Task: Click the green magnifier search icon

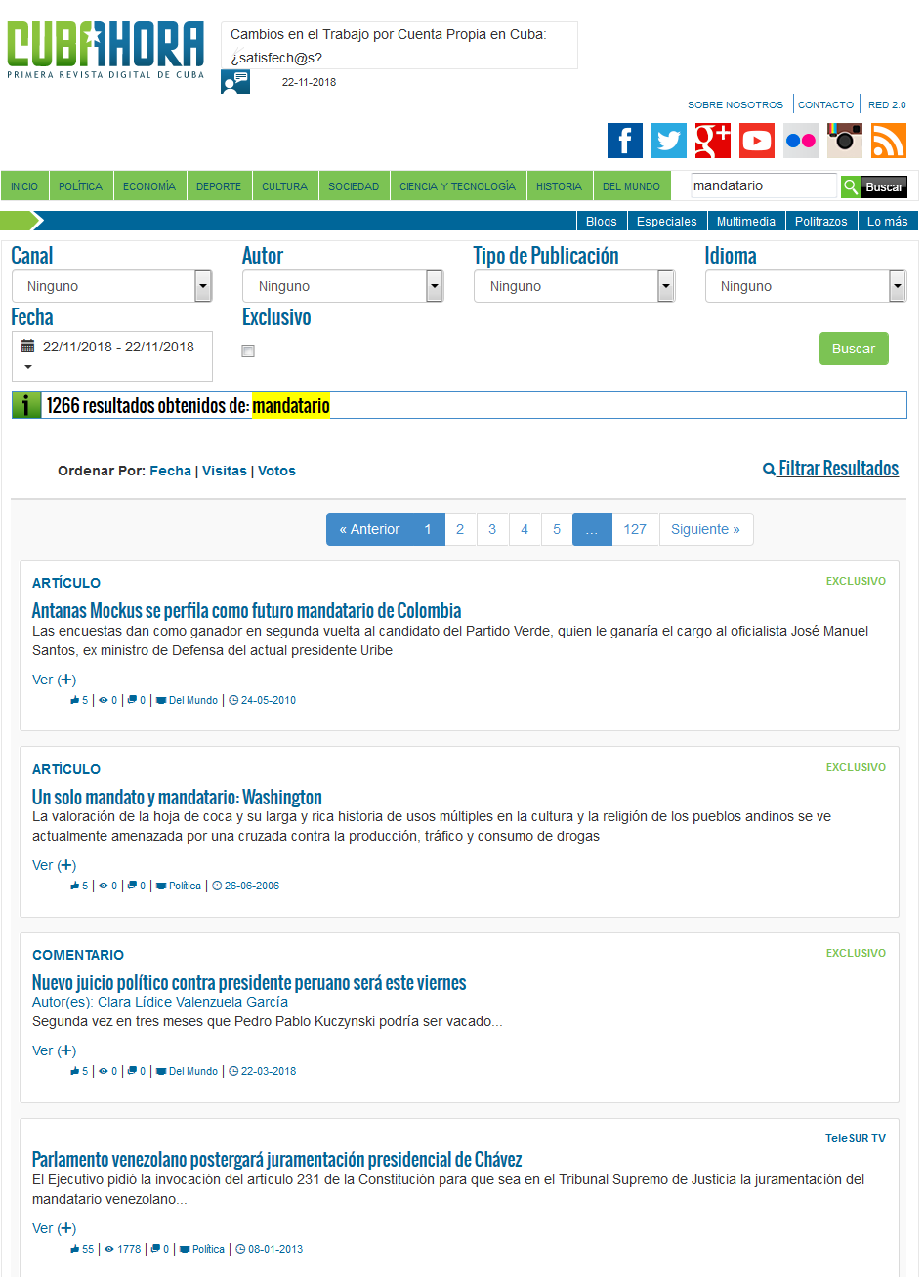Action: tap(850, 186)
